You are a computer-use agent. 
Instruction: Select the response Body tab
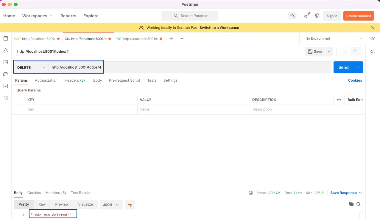18,193
